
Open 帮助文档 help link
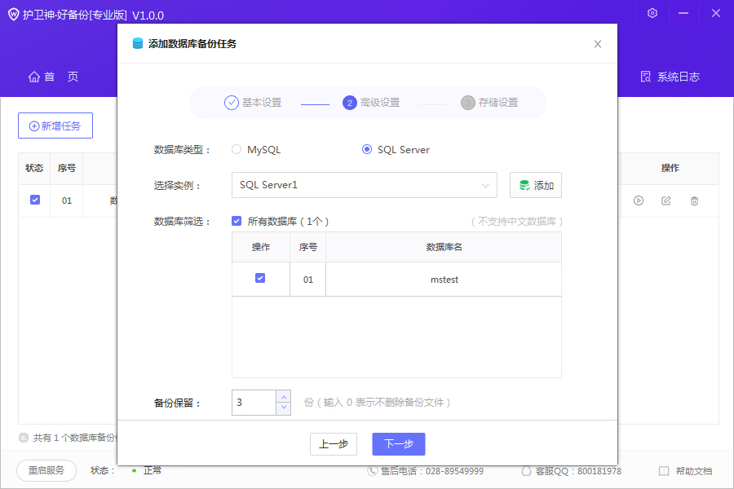coord(685,471)
